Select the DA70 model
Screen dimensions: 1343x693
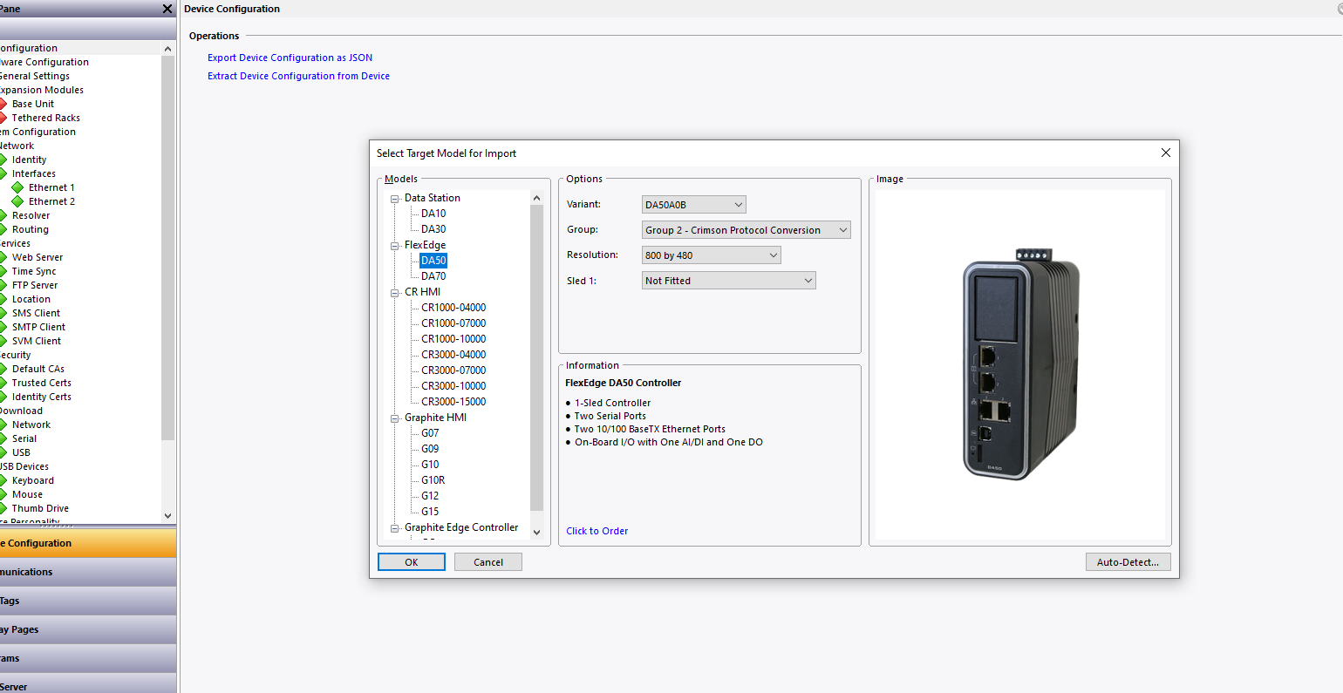click(x=433, y=276)
